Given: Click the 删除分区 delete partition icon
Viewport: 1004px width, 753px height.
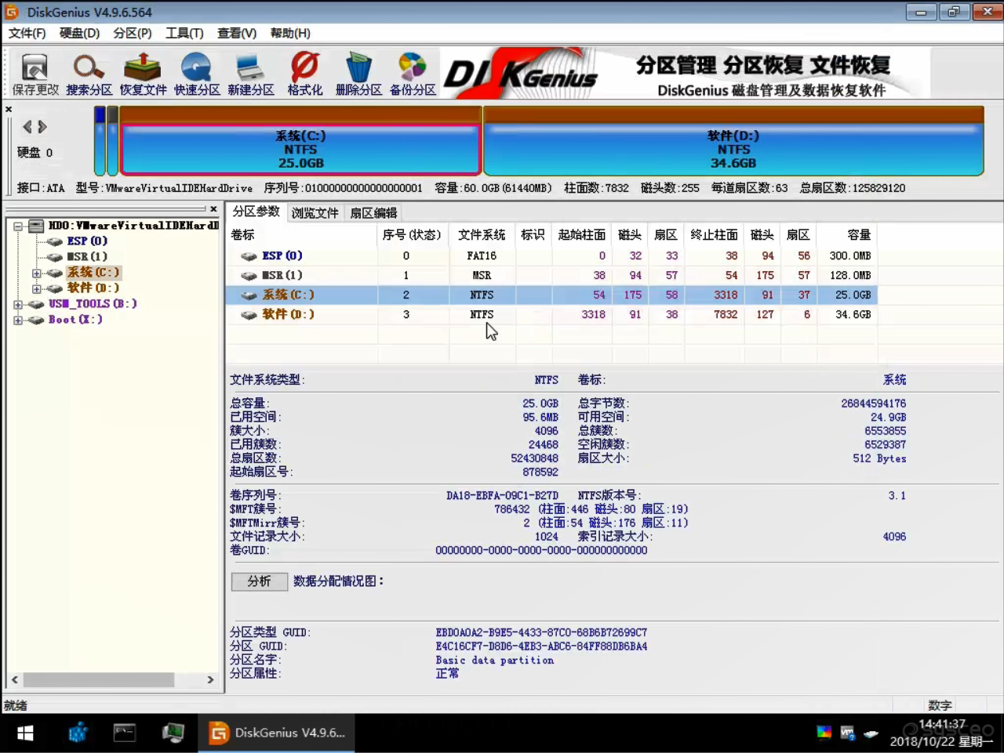Looking at the screenshot, I should pyautogui.click(x=358, y=74).
